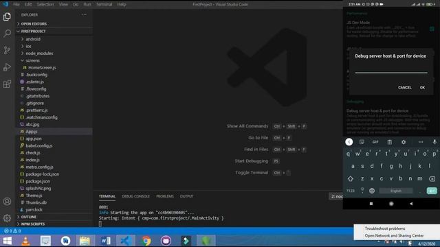The image size is (440, 247).
Task: Click errors and warnings status bar indicator
Action: point(12,231)
